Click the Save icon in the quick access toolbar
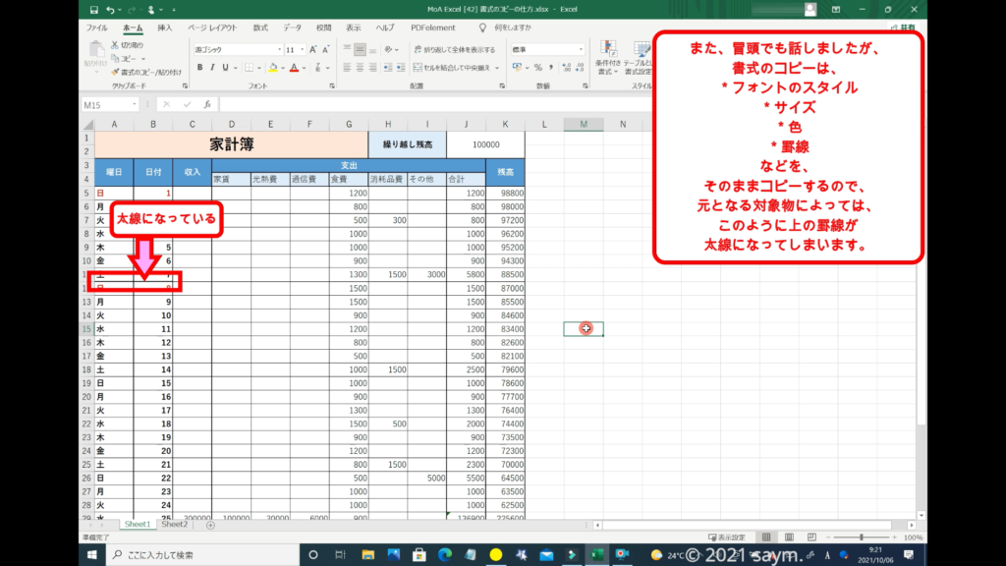Viewport: 1006px width, 566px height. pos(91,10)
